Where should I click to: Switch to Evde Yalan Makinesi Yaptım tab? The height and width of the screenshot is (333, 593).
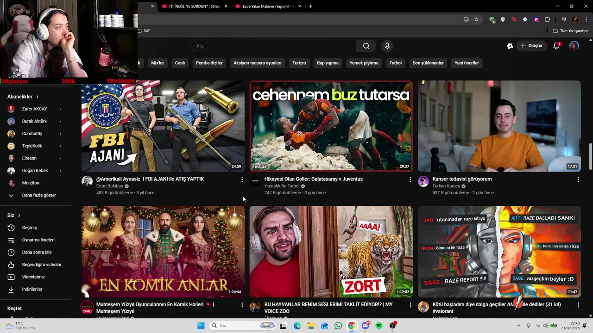click(268, 6)
